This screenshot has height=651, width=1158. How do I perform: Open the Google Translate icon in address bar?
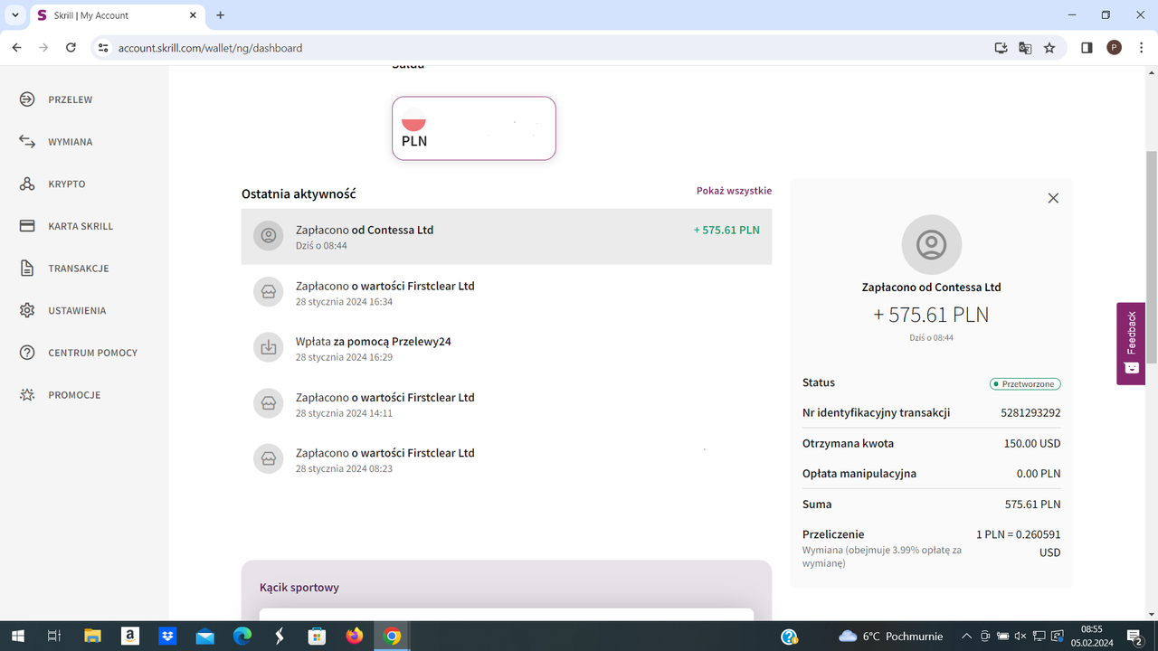pos(1025,48)
